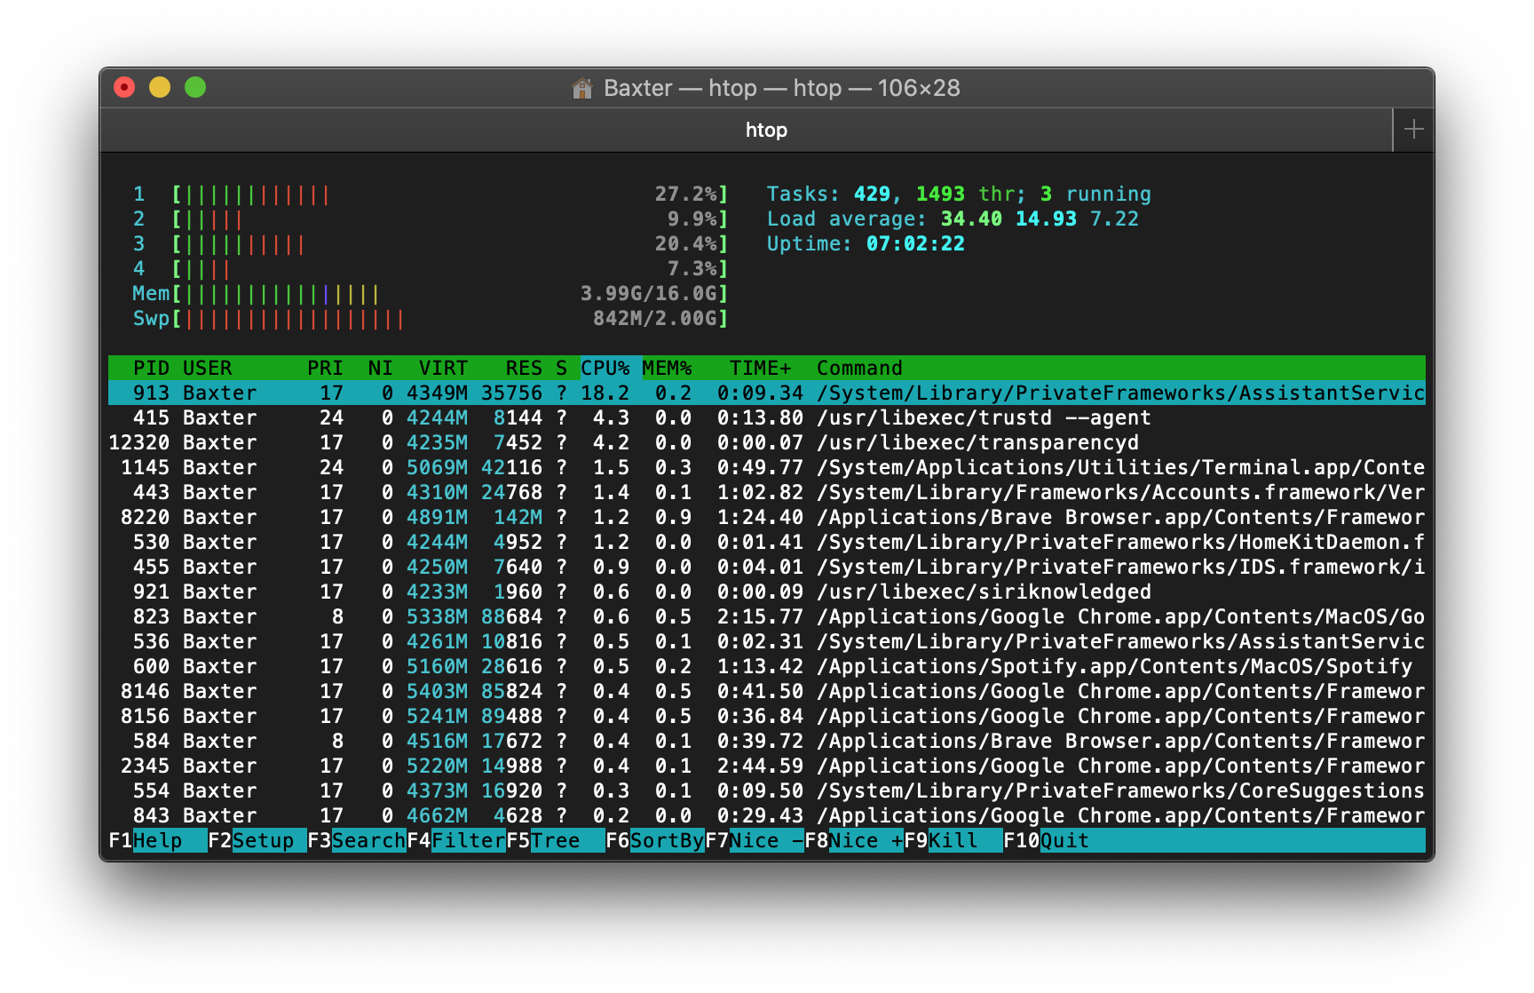Sort by the RES column header

524,368
